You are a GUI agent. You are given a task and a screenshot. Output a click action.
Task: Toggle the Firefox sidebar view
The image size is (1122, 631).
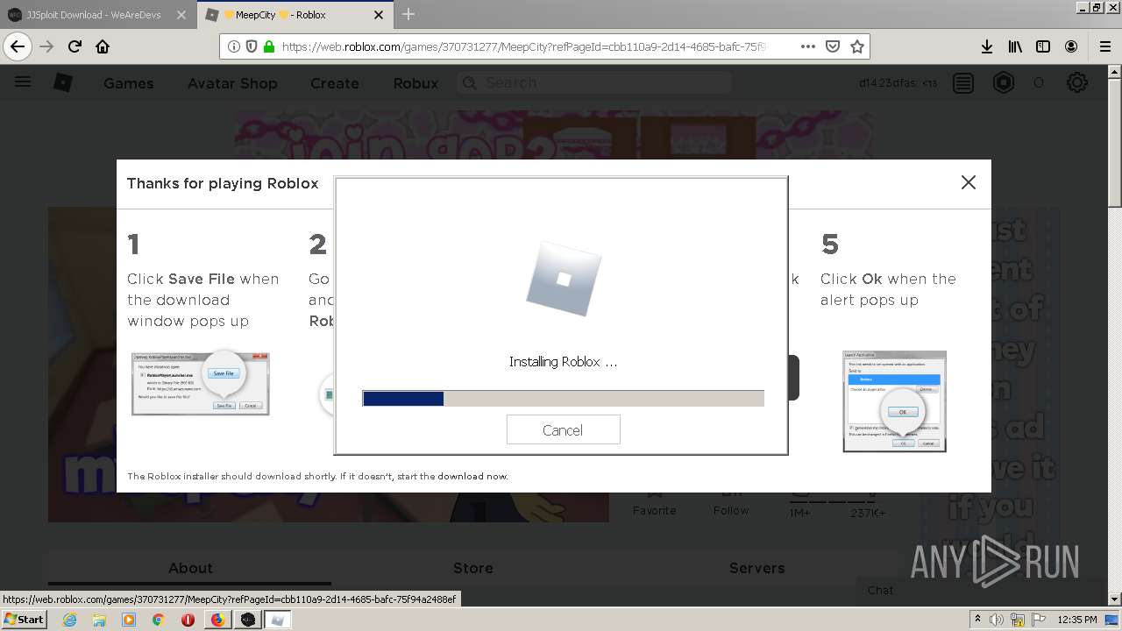pyautogui.click(x=1043, y=46)
